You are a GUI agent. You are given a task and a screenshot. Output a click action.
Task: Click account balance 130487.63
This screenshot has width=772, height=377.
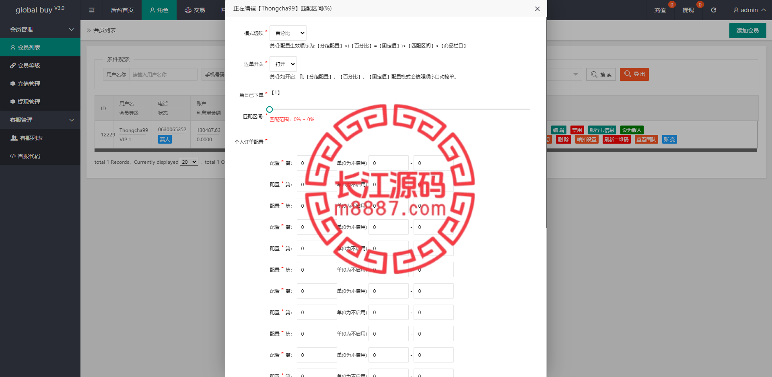[208, 130]
